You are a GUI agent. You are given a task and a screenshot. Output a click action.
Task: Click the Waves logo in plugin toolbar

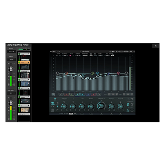click(x=51, y=51)
